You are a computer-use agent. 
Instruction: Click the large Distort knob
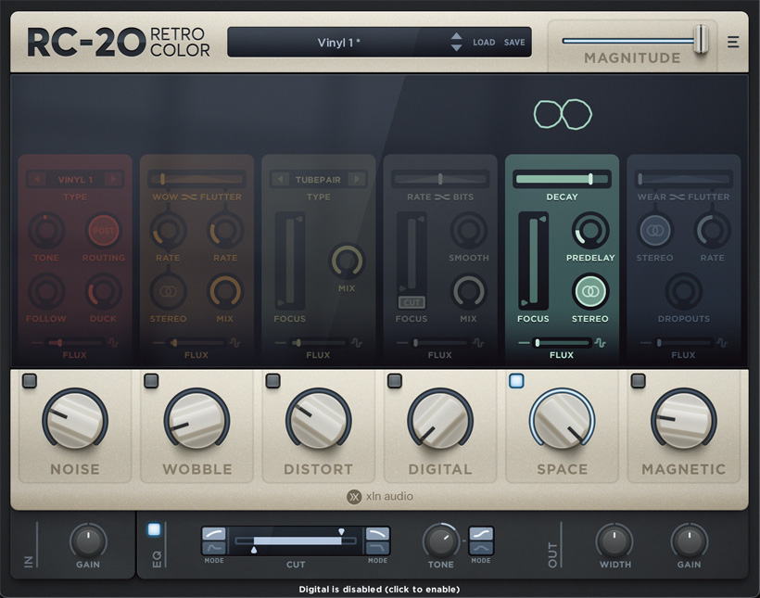click(319, 420)
